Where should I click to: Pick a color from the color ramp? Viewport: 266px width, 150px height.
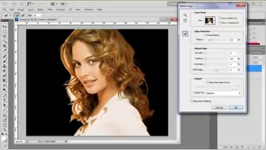[x=254, y=44]
